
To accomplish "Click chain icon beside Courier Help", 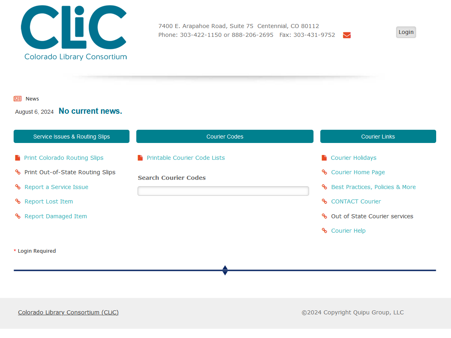I will (x=324, y=231).
